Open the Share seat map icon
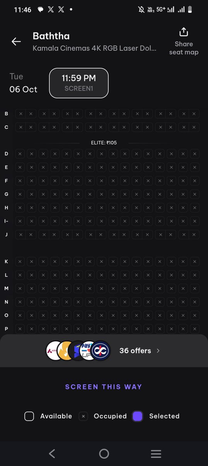 click(184, 32)
